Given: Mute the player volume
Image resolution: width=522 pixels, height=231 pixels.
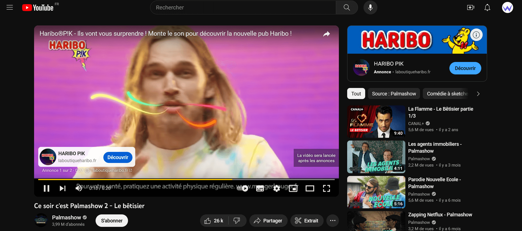Looking at the screenshot, I should 79,188.
